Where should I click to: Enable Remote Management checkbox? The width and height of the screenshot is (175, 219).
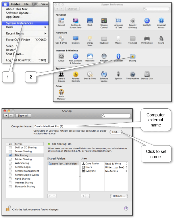[x=10, y=171]
